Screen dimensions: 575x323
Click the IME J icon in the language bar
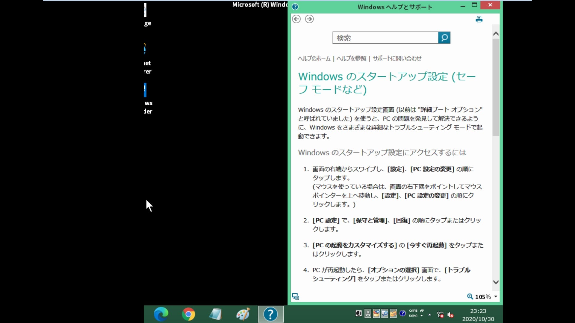point(358,313)
